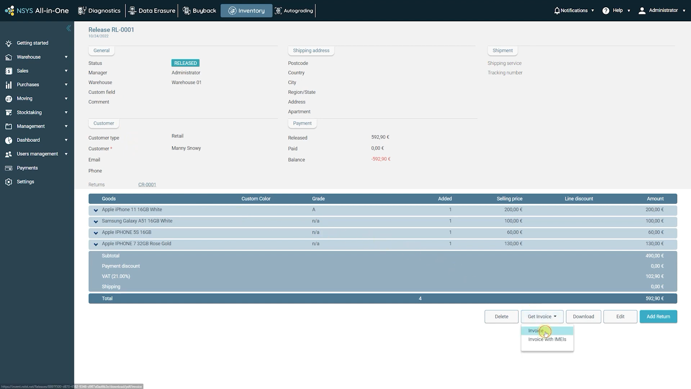
Task: Expand the Apple IPHONE 5S 16GB row
Action: 96,233
